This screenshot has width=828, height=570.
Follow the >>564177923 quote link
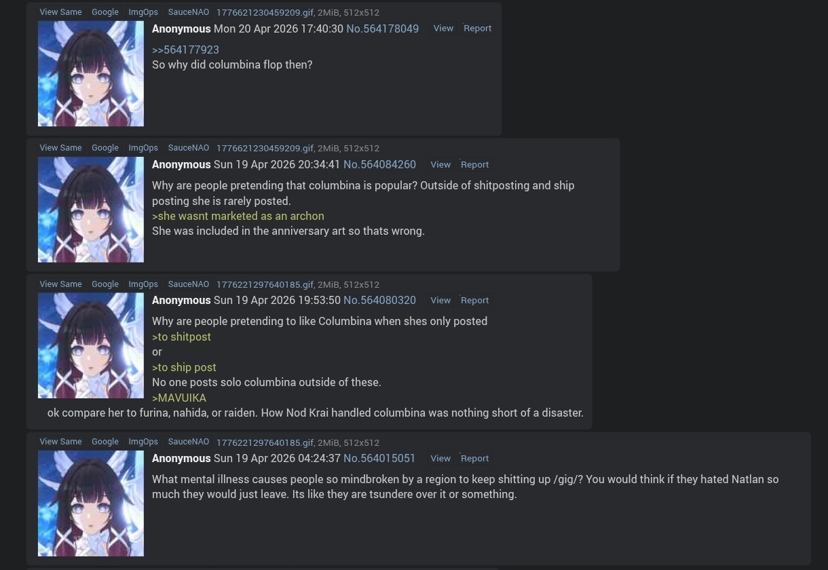185,50
